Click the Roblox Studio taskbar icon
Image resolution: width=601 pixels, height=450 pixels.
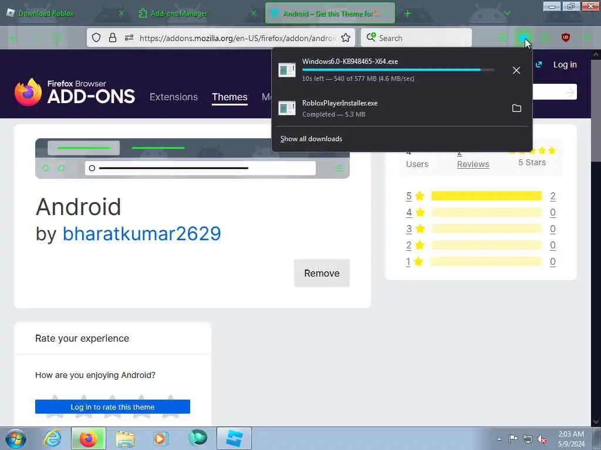[x=234, y=438]
